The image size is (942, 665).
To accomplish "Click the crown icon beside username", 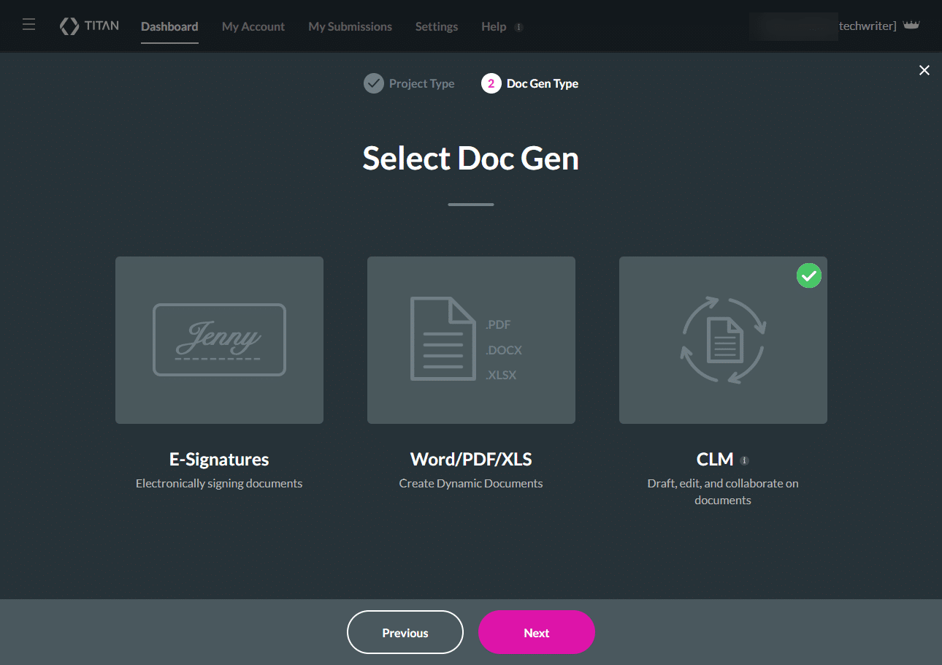I will 911,26.
